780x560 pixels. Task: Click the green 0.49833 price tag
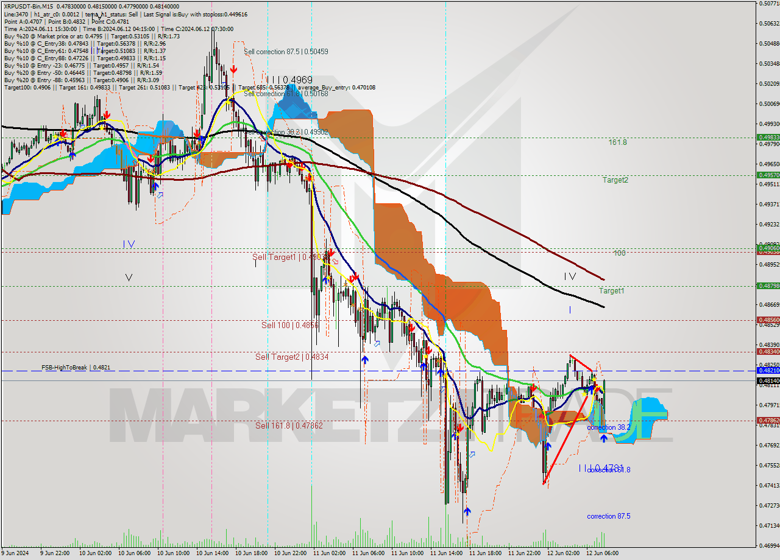[x=768, y=138]
